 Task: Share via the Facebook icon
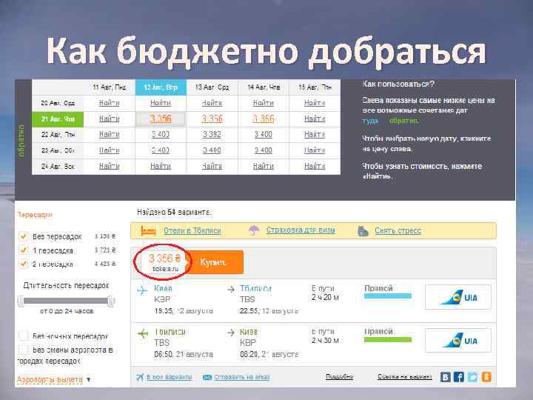tap(459, 377)
